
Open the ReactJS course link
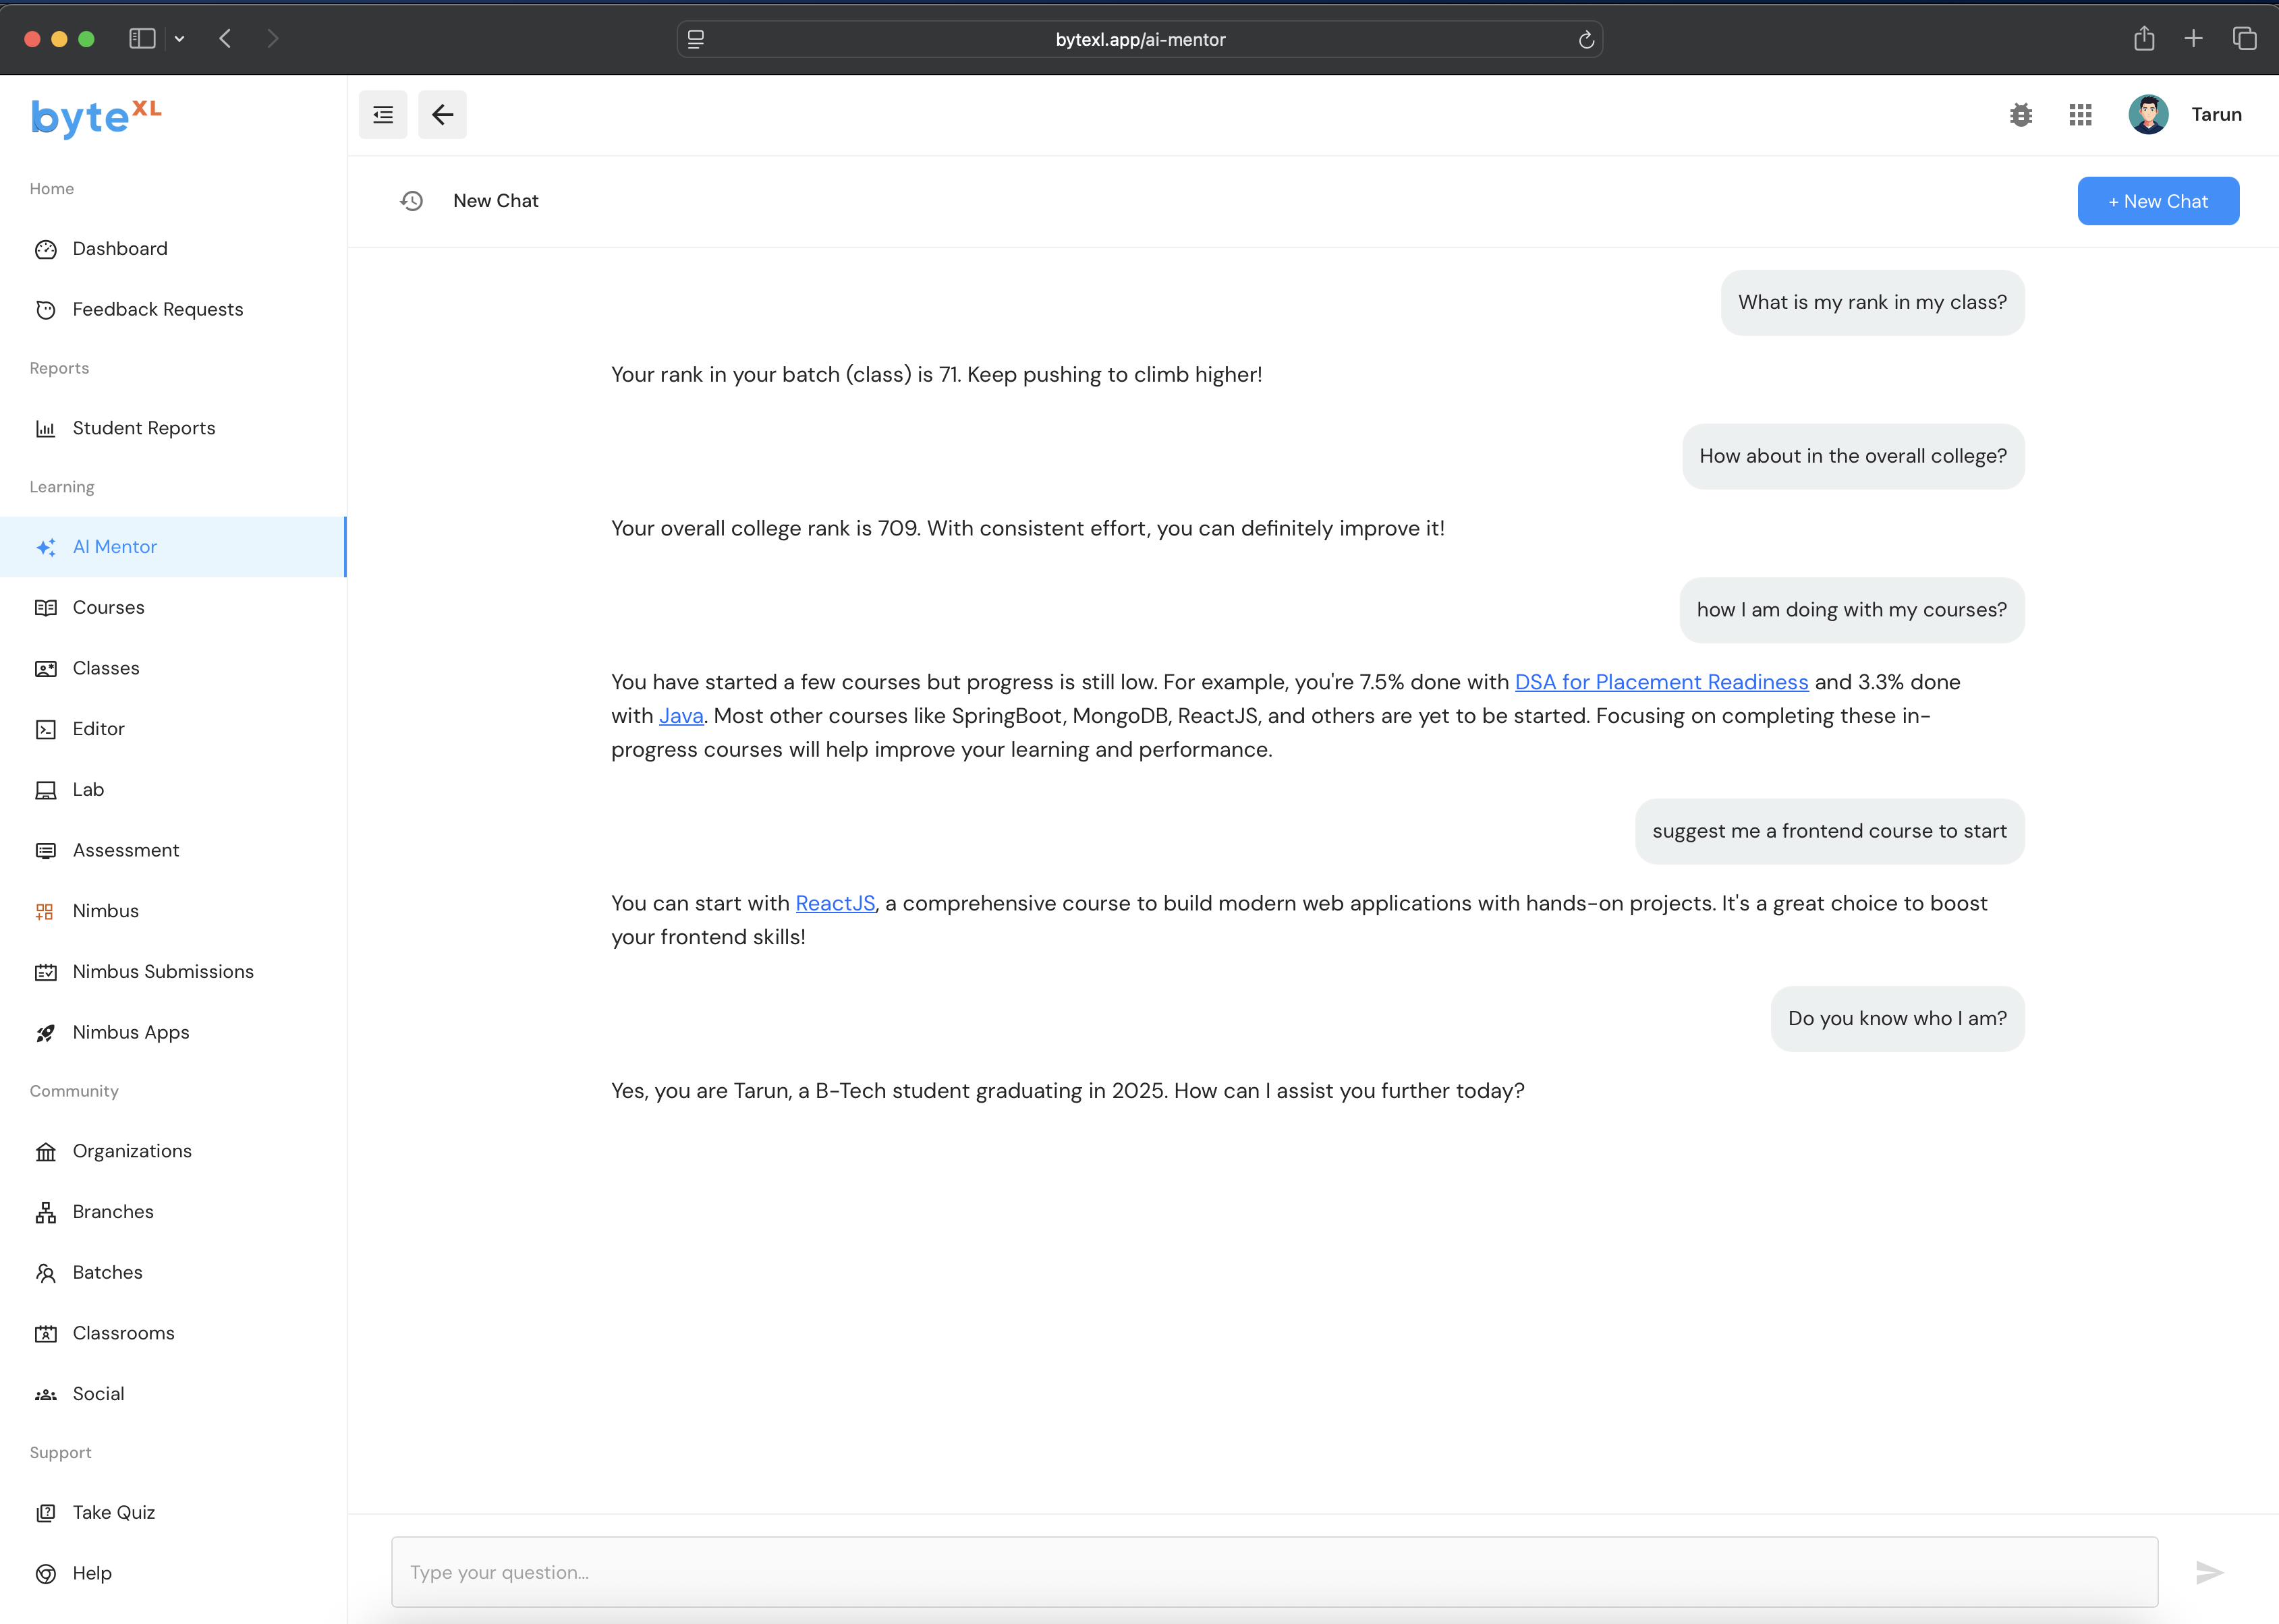click(x=835, y=903)
